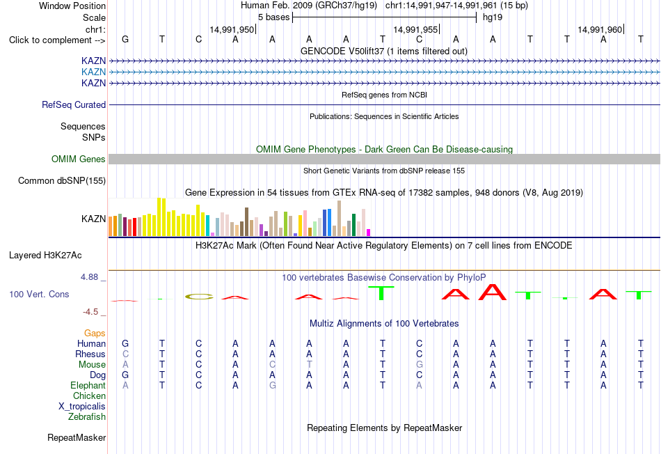The width and height of the screenshot is (661, 454).
Task: Click the 5 bases scale bar
Action: pos(385,17)
